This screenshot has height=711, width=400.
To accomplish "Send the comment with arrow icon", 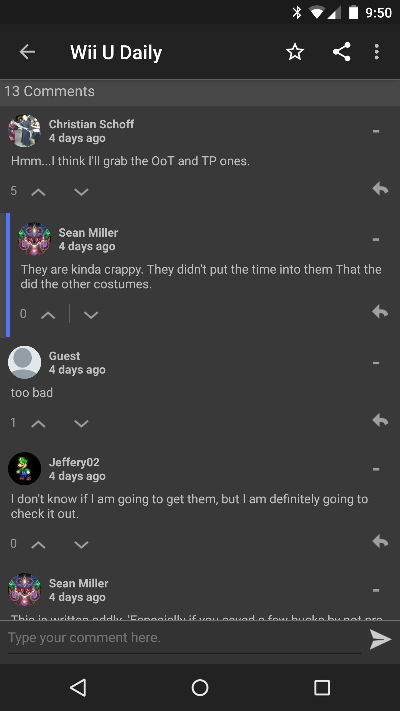I will [x=380, y=640].
